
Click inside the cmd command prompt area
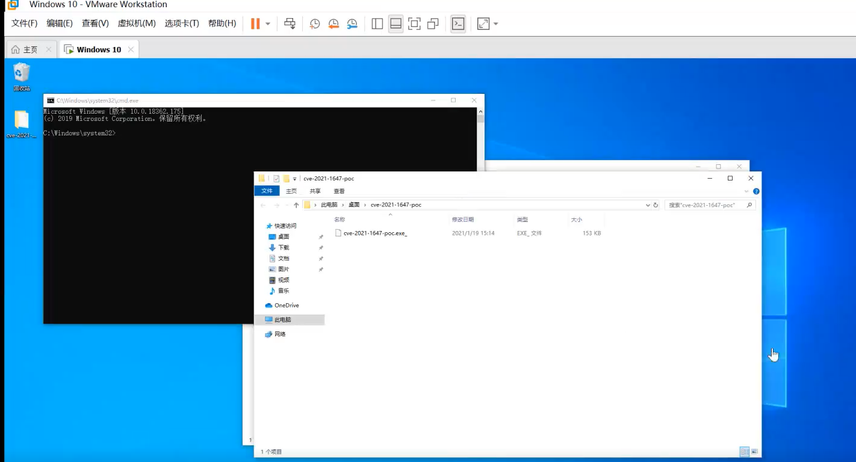tap(260, 215)
